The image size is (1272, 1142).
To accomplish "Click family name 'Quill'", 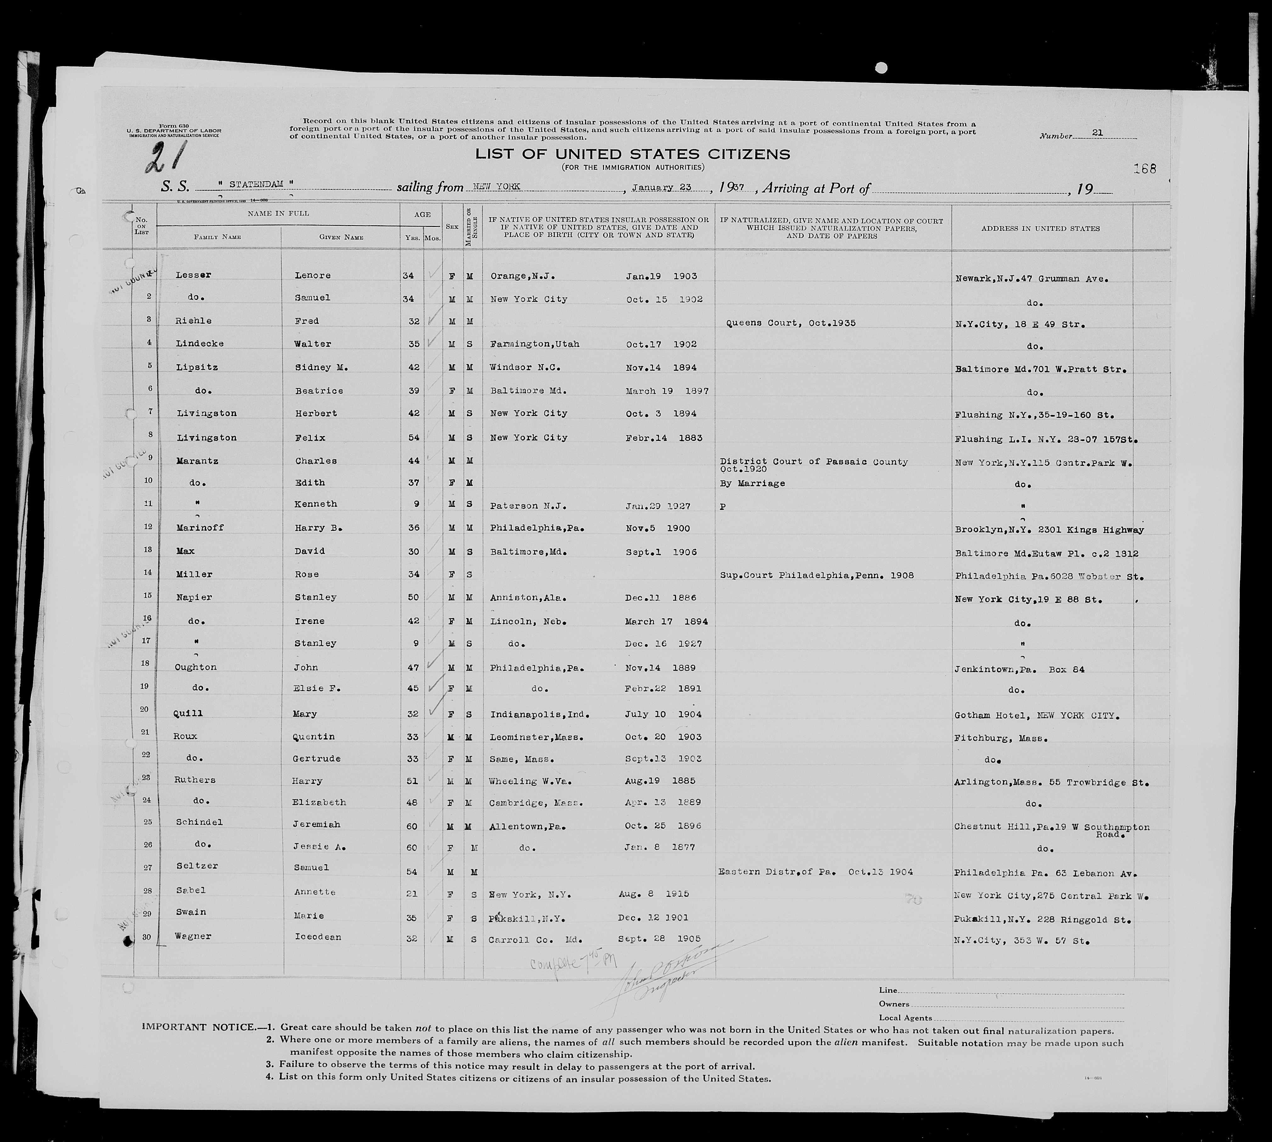I will coord(188,713).
